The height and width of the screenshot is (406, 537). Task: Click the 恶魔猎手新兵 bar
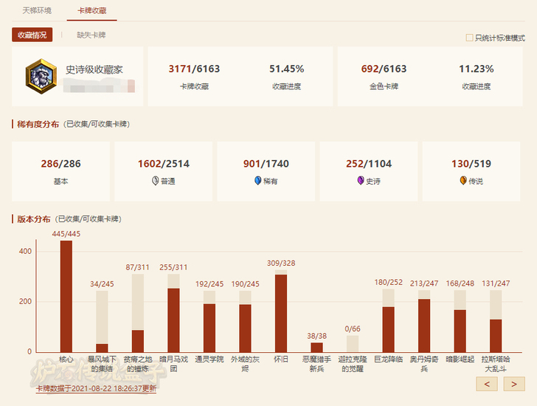coord(316,348)
